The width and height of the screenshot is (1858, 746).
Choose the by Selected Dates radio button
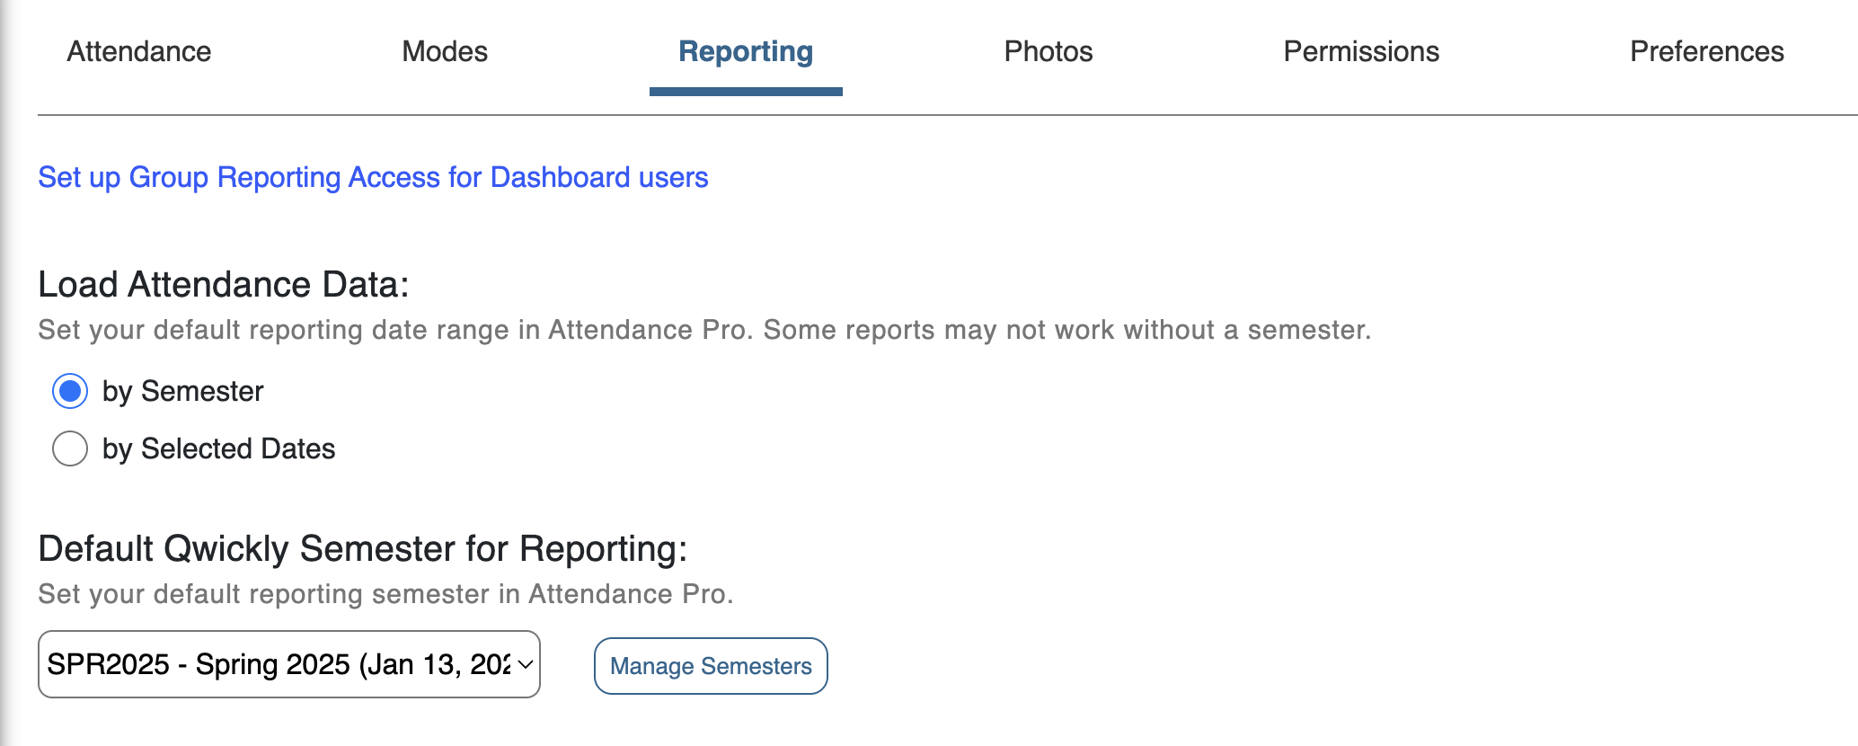70,448
